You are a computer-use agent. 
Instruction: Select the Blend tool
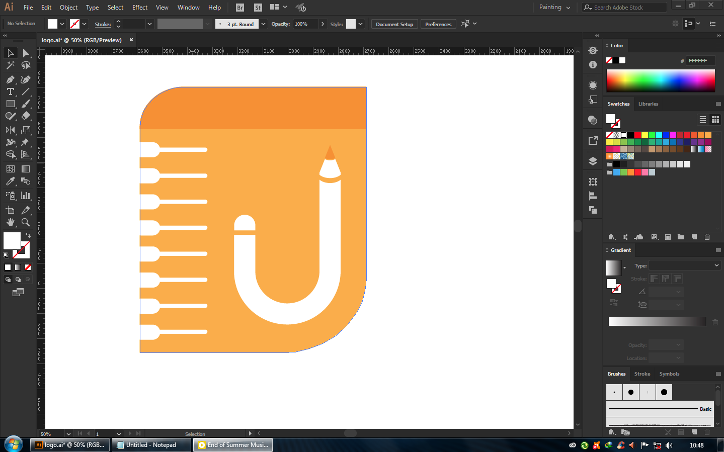26,181
